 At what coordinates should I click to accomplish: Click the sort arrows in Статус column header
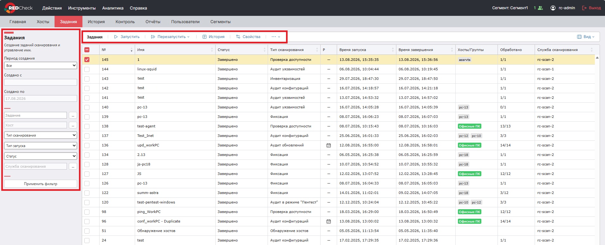pos(264,50)
